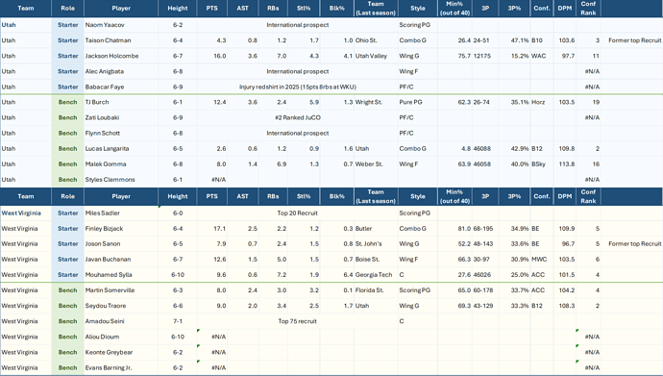Click the Bench role cell for TJ Burch
This screenshot has height=376, width=663.
point(67,102)
